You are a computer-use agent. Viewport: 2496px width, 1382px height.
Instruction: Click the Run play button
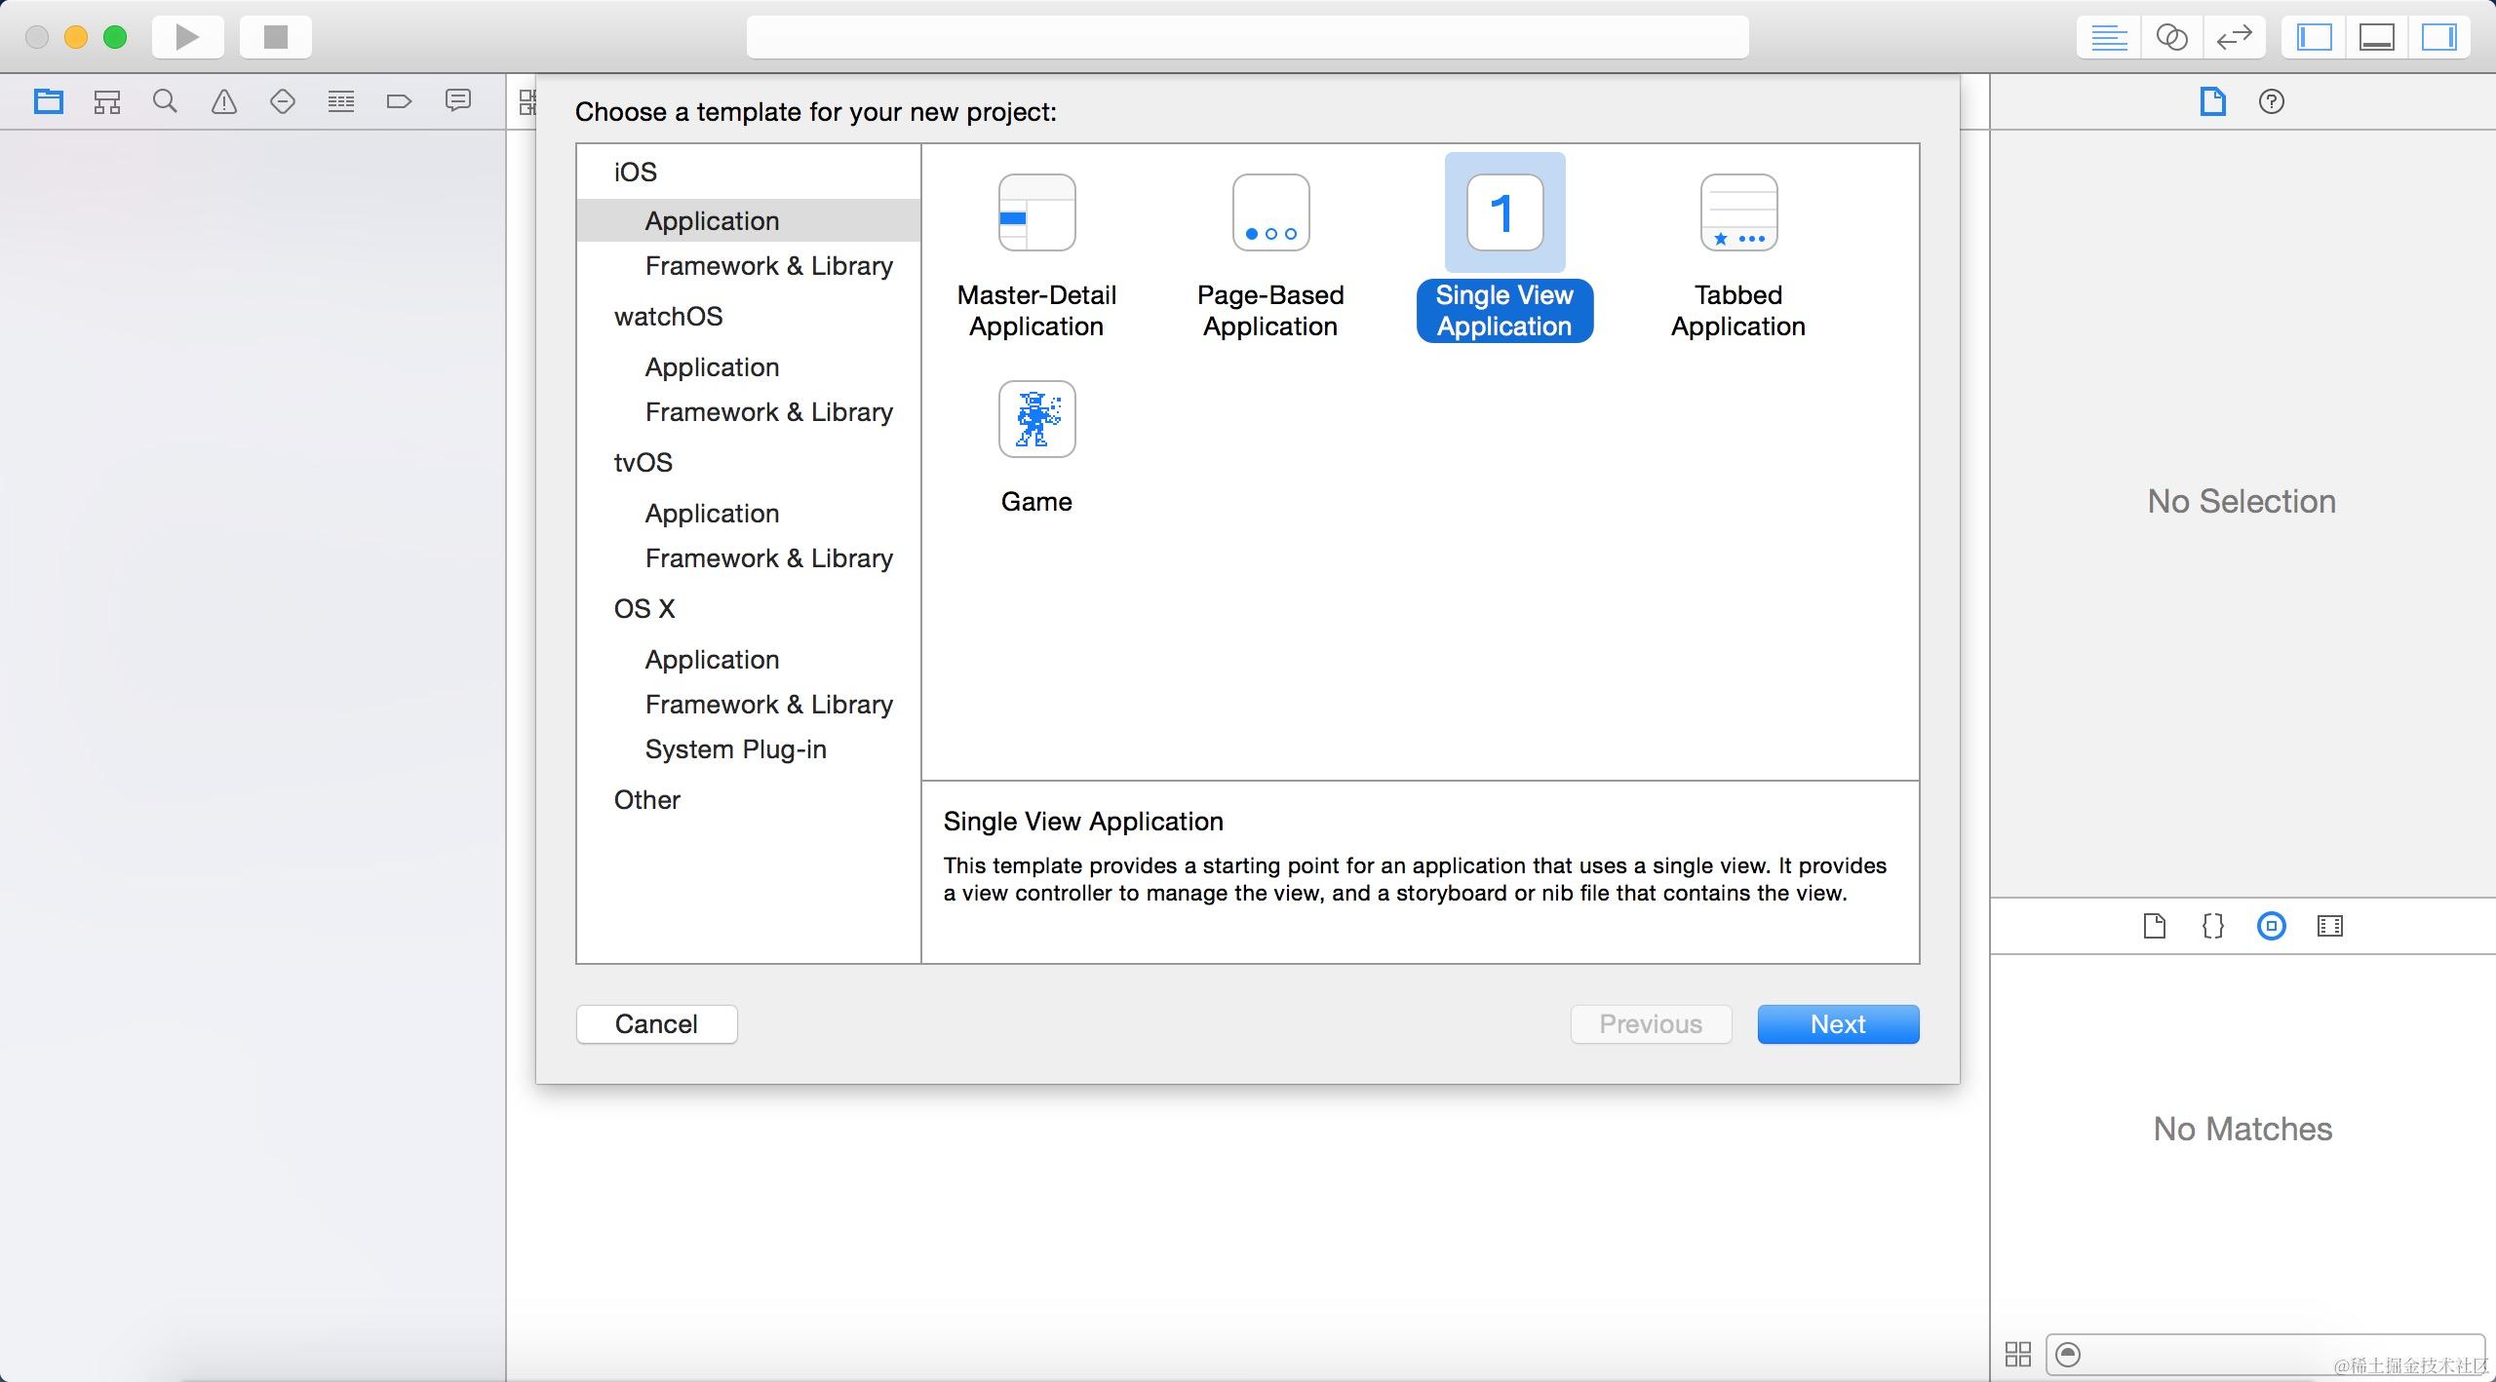[x=187, y=37]
